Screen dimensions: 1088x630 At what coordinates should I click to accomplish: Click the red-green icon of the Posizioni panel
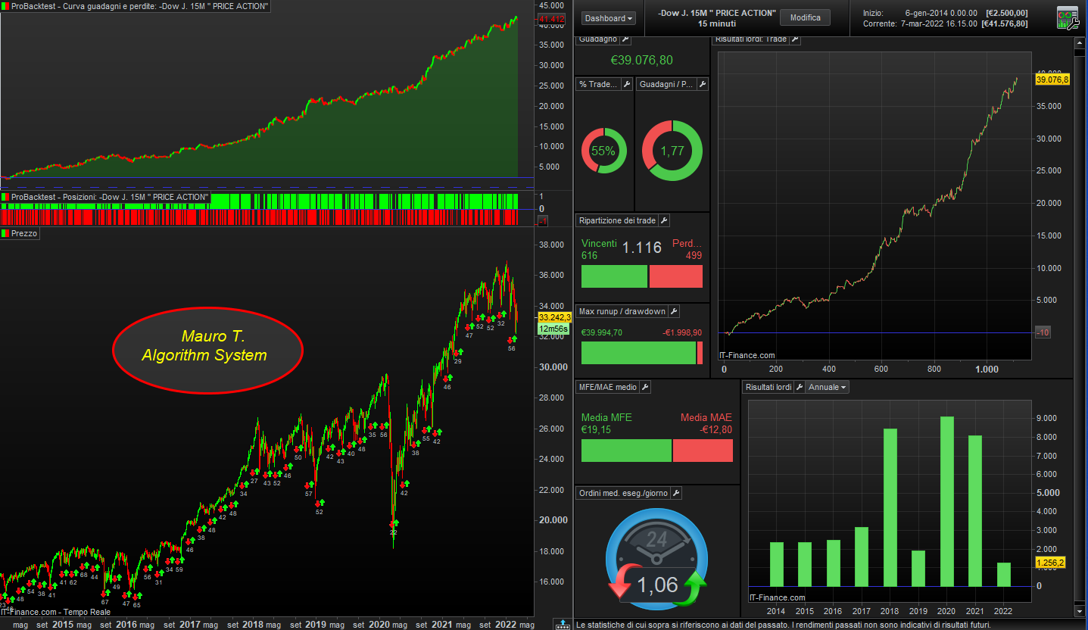pos(5,197)
